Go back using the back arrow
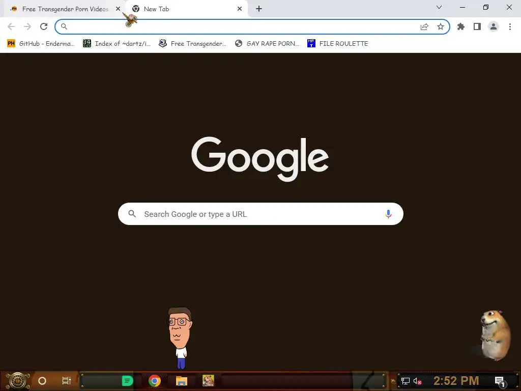Screen dimensions: 521x391 (11, 26)
